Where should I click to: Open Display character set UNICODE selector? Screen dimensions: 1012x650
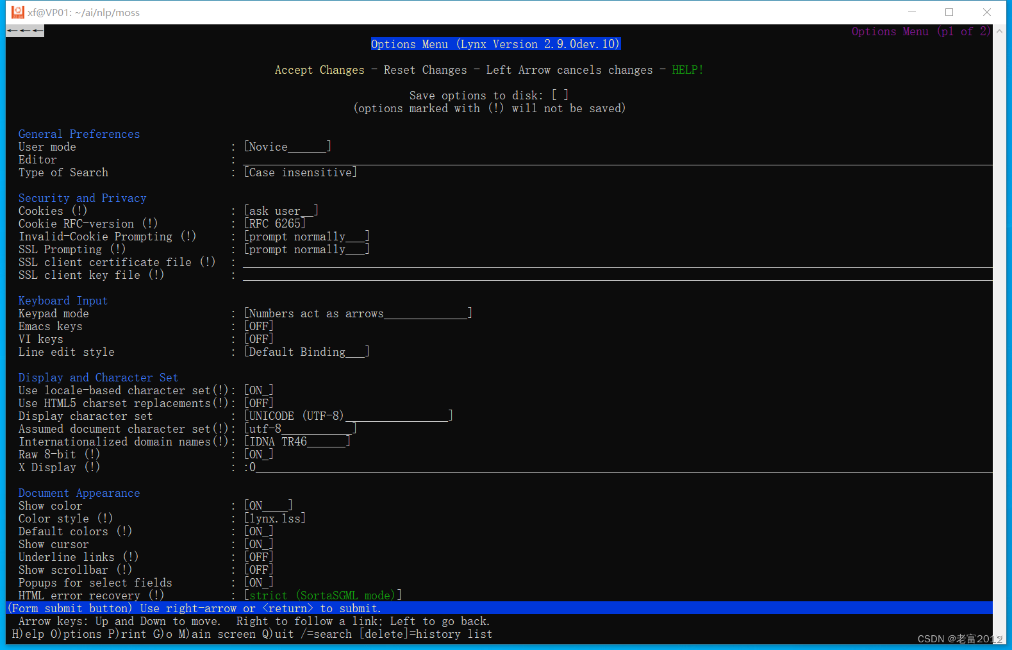pyautogui.click(x=348, y=416)
